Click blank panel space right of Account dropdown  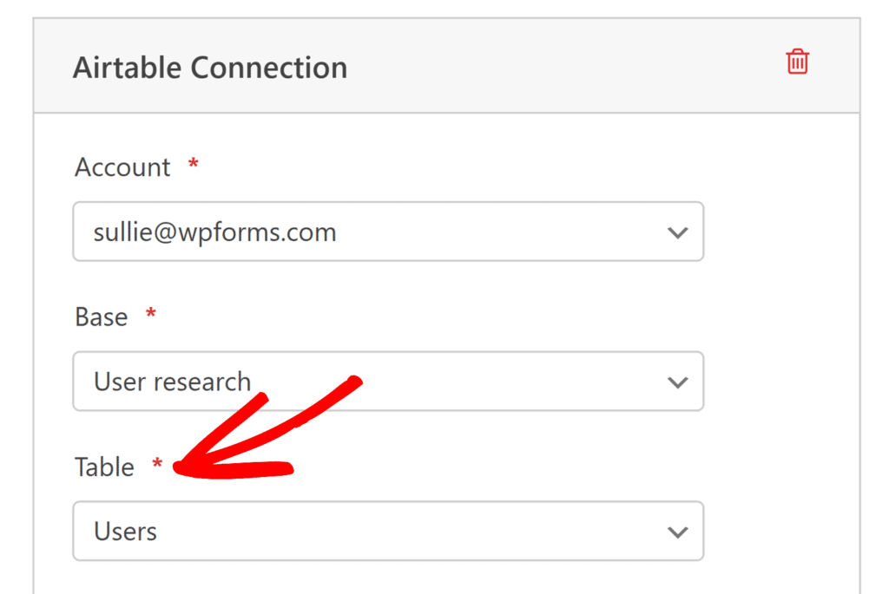click(x=781, y=232)
